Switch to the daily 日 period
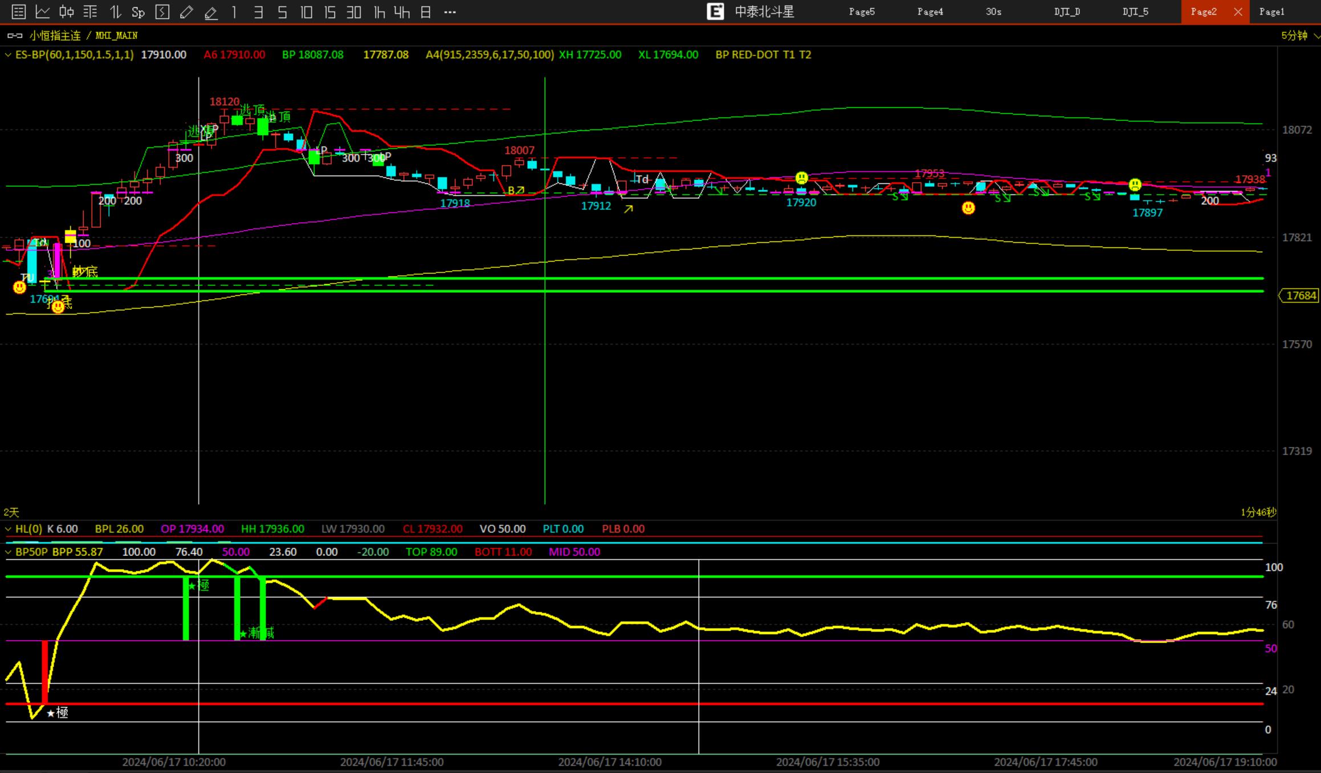This screenshot has width=1321, height=773. 426,12
